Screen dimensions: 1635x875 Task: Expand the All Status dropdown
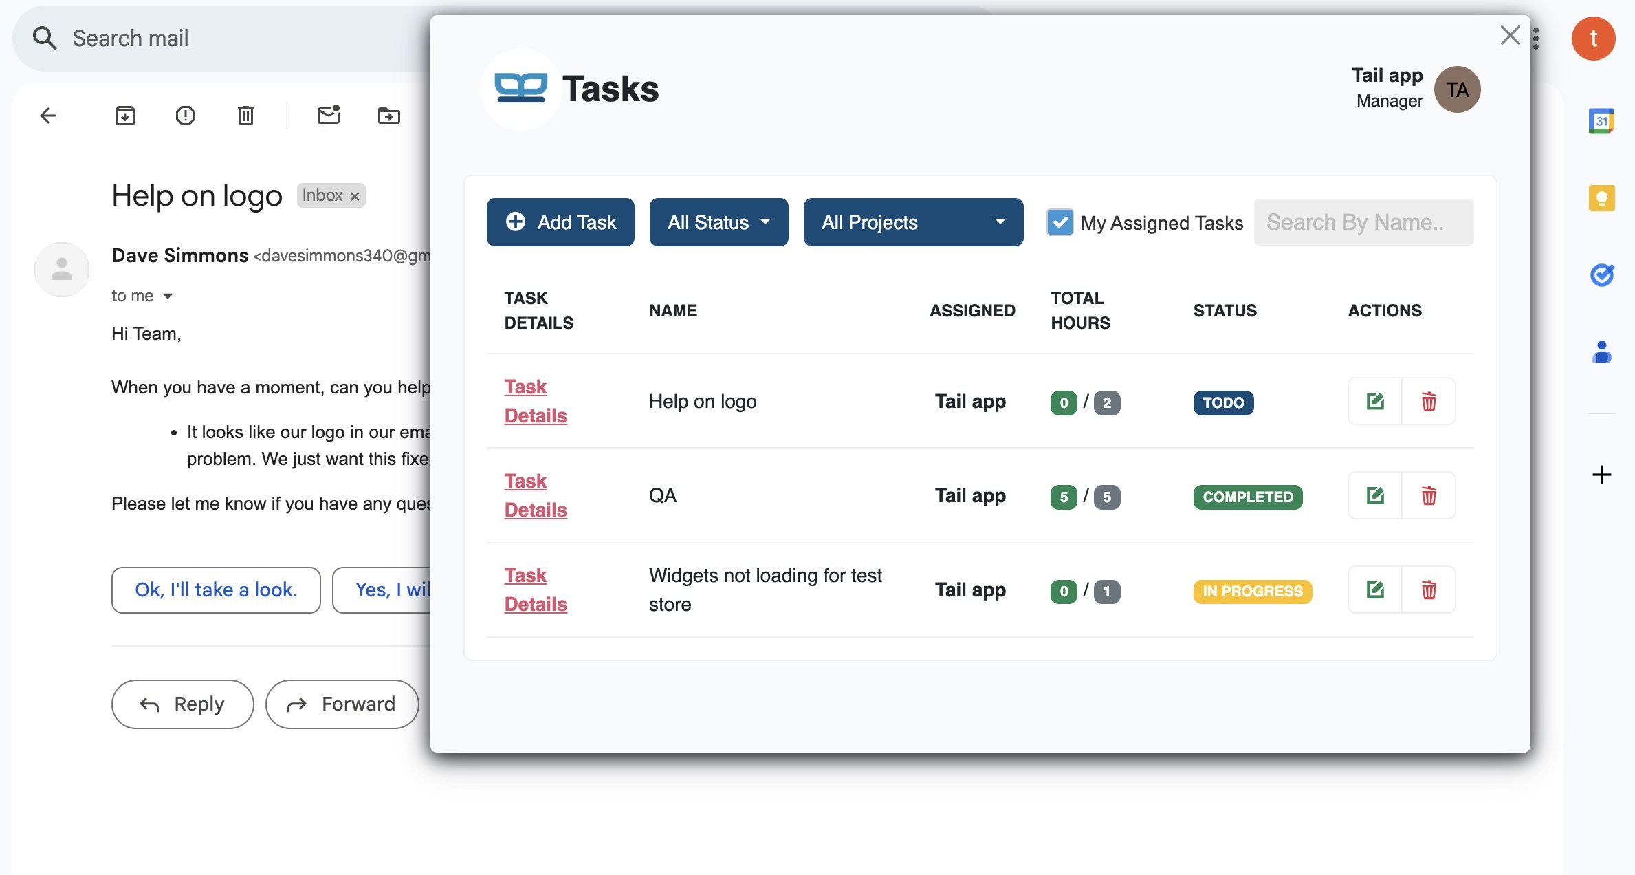pos(718,222)
